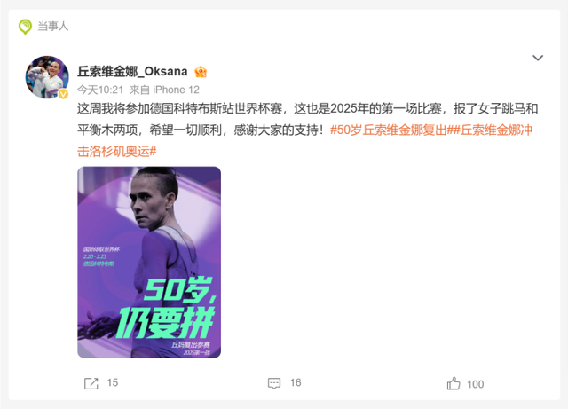This screenshot has height=409, width=568.
Task: Like the post with thumbs-up icon
Action: (x=454, y=383)
